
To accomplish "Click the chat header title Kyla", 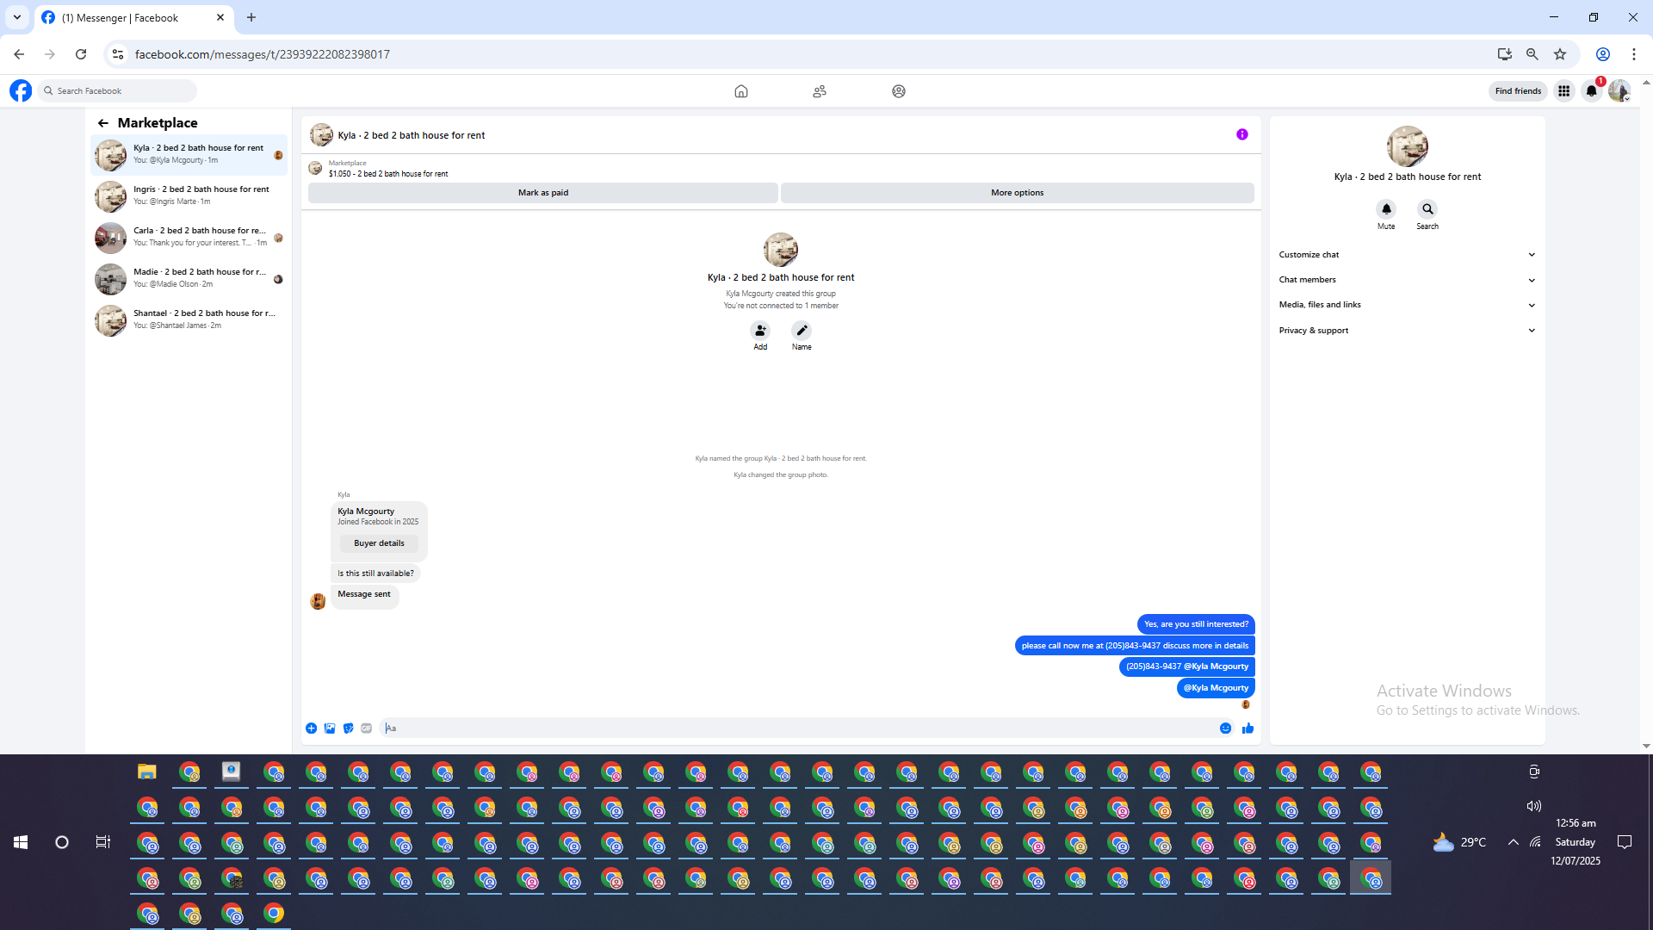I will pos(412,135).
